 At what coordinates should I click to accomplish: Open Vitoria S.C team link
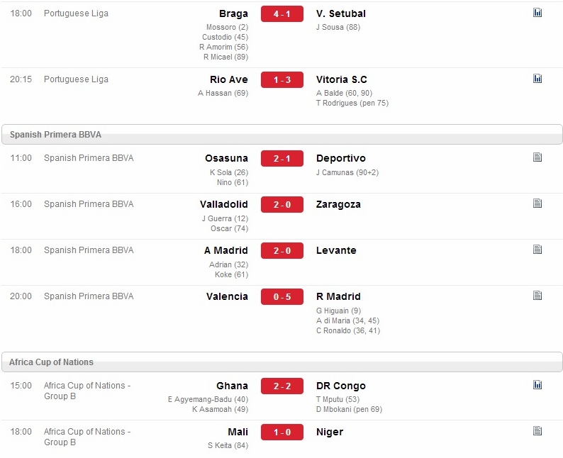pos(342,79)
